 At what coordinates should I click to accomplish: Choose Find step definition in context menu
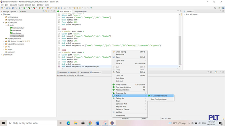[x=130, y=87]
